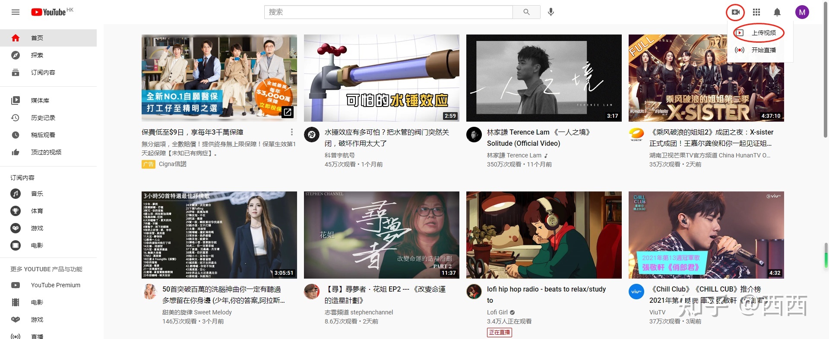Open the 保費低至$9日 ad title

pyautogui.click(x=193, y=132)
